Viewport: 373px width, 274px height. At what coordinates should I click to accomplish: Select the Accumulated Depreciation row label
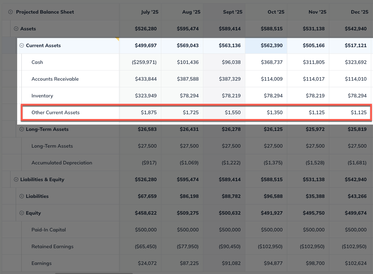coord(62,163)
